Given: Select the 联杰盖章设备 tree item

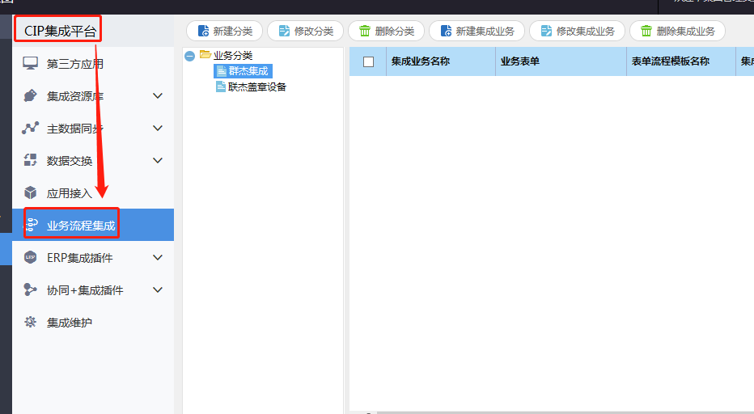Looking at the screenshot, I should (251, 87).
